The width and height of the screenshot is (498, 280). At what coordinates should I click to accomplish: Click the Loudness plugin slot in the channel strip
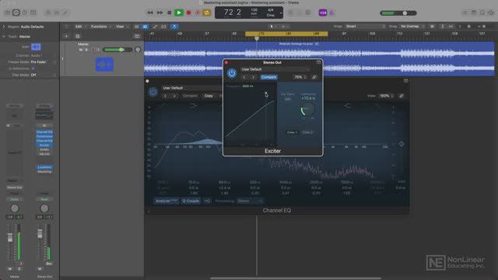(x=44, y=167)
